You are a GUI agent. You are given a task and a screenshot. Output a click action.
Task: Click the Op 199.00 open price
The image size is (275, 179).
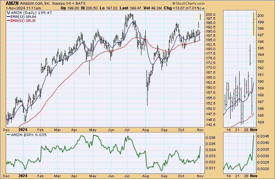(x=70, y=8)
